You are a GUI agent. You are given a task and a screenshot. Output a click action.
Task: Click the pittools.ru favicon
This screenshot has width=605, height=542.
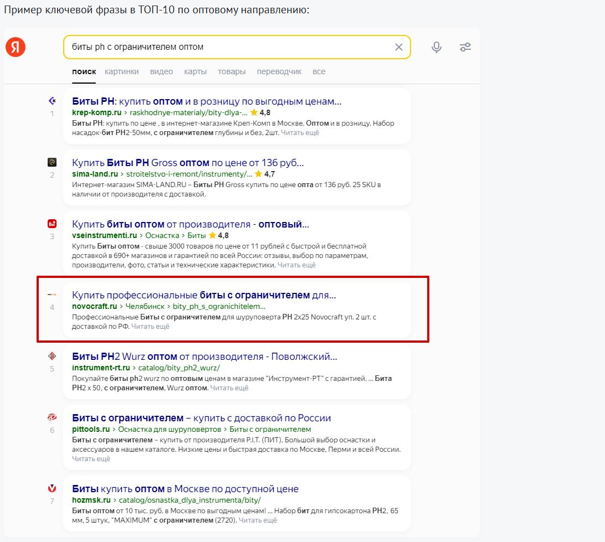[x=52, y=417]
